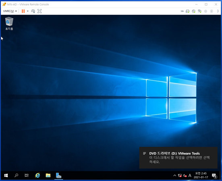Select the Recycle Bin desktop icon

click(9, 23)
